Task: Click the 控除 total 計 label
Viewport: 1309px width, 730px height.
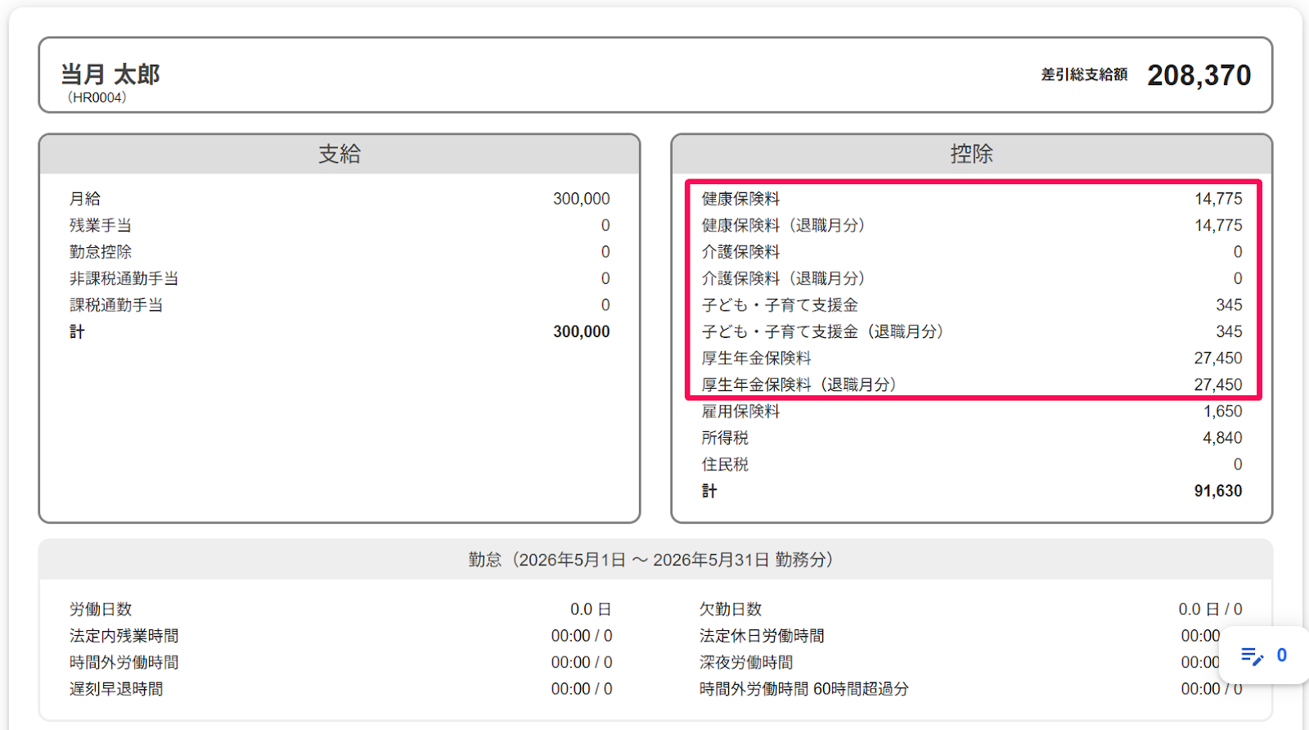Action: pos(709,491)
